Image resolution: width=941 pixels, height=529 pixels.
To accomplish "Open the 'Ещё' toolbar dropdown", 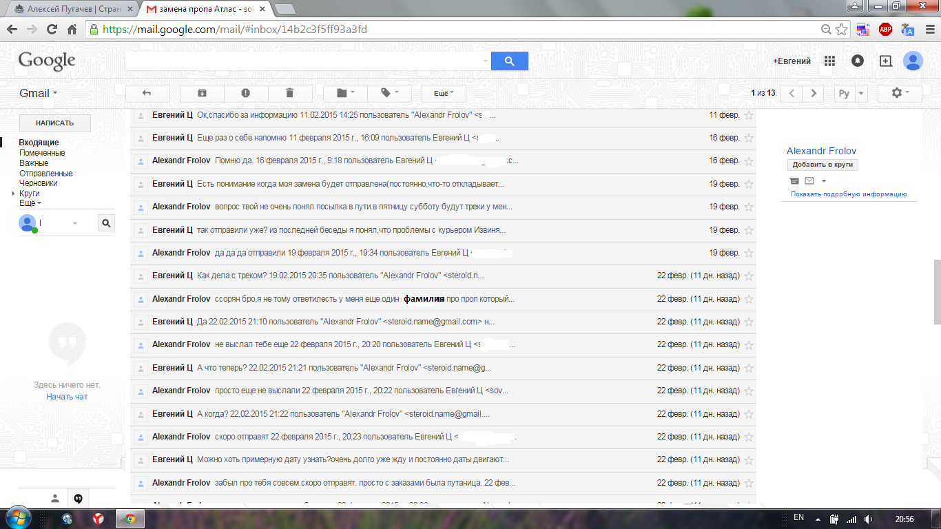I will (443, 93).
